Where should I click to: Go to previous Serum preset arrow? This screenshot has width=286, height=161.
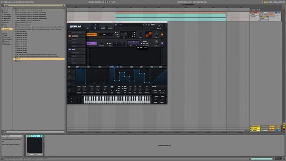[x=144, y=25]
